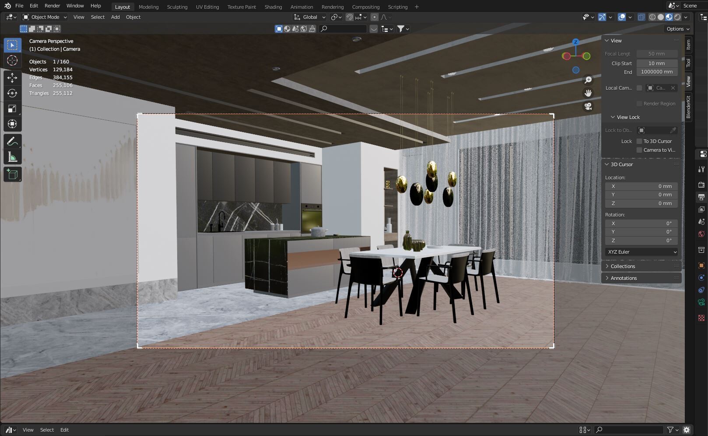Select the Rotate tool
This screenshot has height=436, width=708.
click(x=12, y=93)
